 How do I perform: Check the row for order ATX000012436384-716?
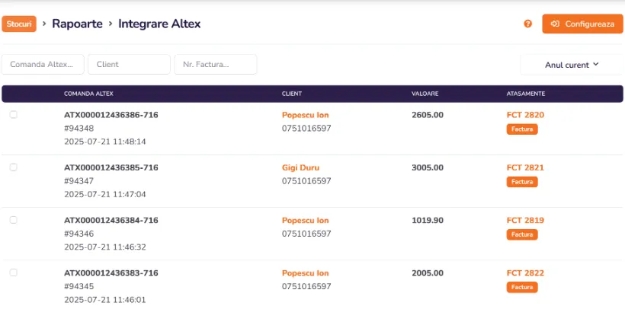(x=13, y=220)
